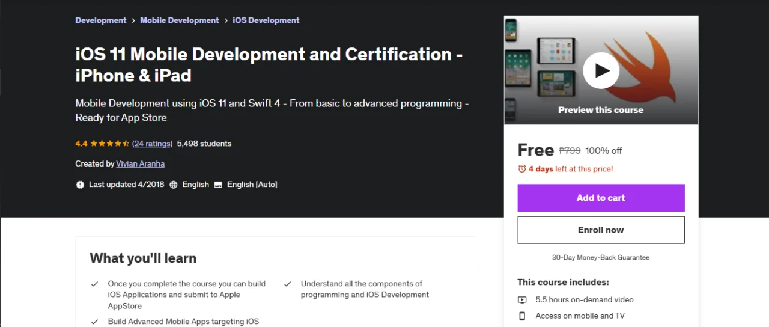This screenshot has width=769, height=327.
Task: Click '4 days left at this price!' text
Action: tap(571, 169)
